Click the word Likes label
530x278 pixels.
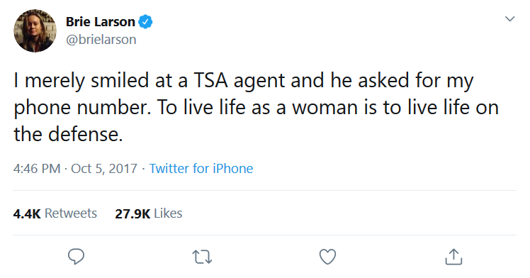click(x=168, y=213)
